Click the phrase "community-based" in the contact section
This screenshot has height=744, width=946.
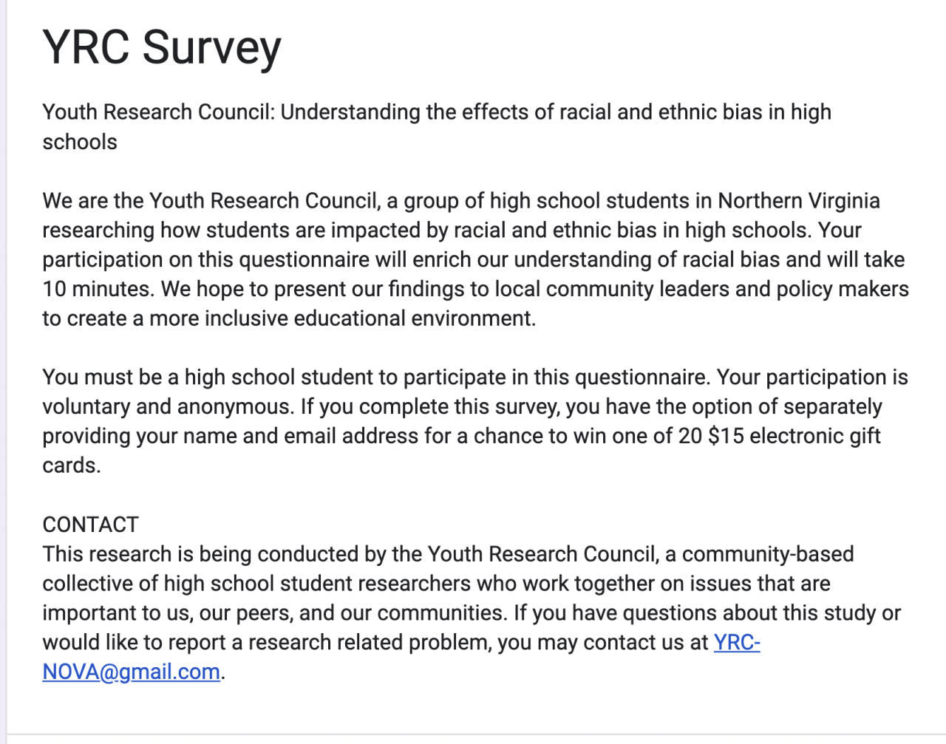(x=767, y=554)
